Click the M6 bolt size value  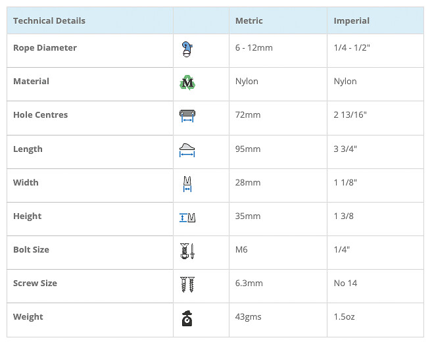pos(242,250)
